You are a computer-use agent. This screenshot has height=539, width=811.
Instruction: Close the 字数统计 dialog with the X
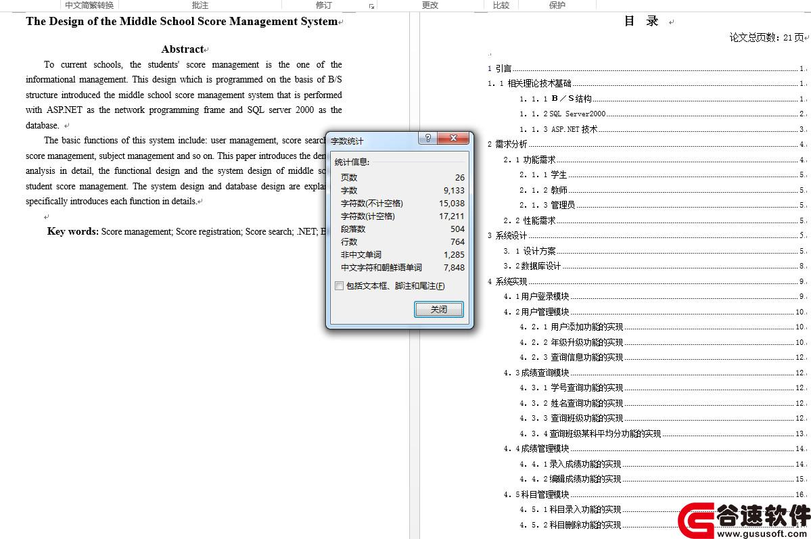pyautogui.click(x=453, y=137)
